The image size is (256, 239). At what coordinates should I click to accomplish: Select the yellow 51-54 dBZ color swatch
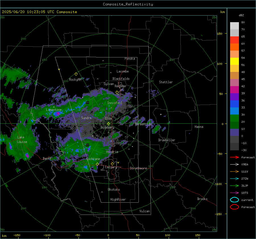tap(234, 61)
